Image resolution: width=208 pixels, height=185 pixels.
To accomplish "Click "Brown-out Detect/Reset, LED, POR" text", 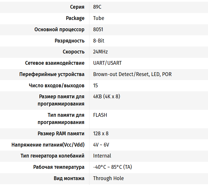I will click(x=132, y=74).
